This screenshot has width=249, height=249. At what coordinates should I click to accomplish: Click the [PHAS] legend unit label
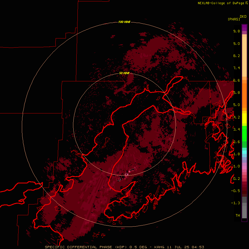[x=234, y=19]
